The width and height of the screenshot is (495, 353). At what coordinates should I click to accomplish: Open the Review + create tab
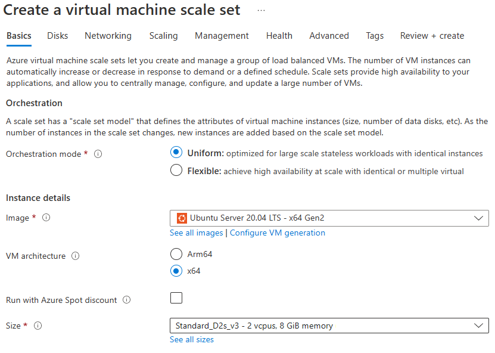(x=432, y=36)
